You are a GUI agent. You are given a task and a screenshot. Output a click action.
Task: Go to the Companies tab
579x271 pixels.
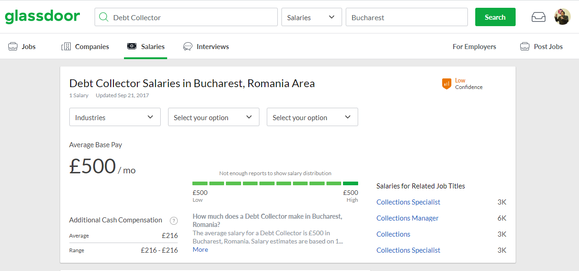85,46
